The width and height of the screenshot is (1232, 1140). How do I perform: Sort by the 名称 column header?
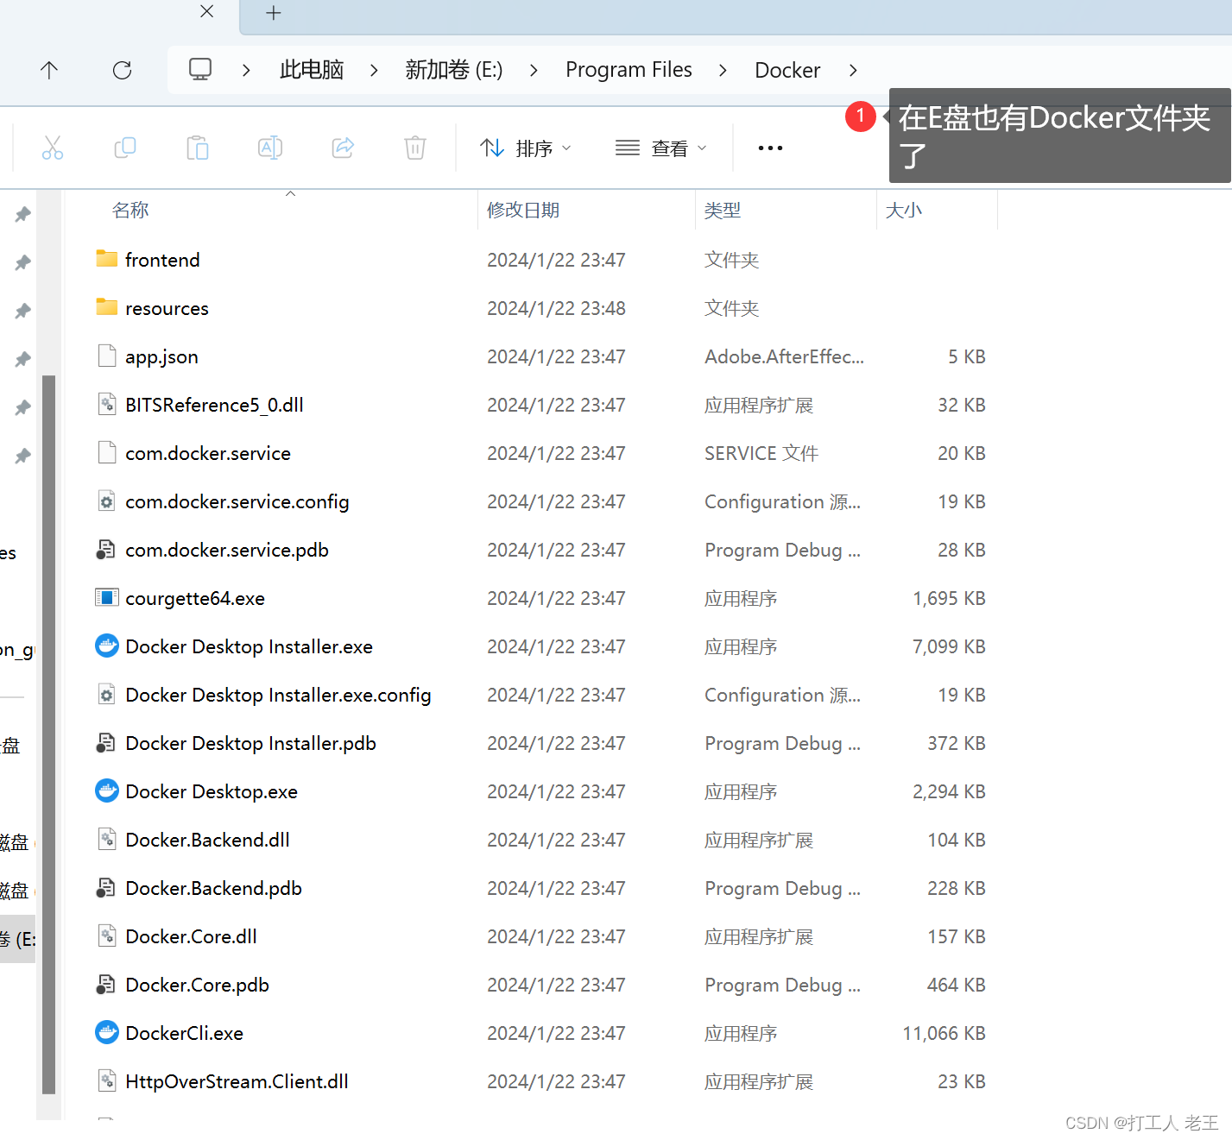[130, 210]
